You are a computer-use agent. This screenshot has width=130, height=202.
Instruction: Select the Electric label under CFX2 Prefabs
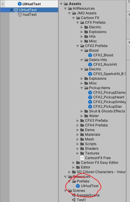coord(95,69)
